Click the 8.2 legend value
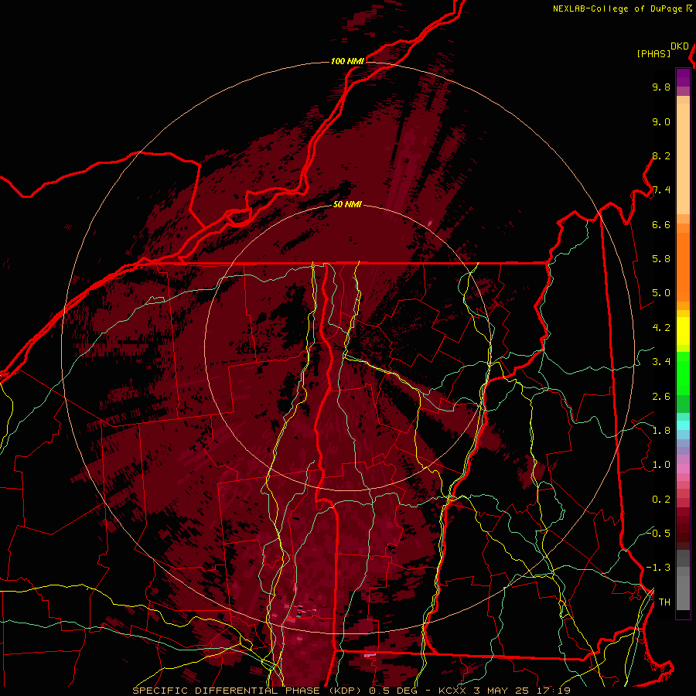Screen dimensions: 696x696 (661, 155)
